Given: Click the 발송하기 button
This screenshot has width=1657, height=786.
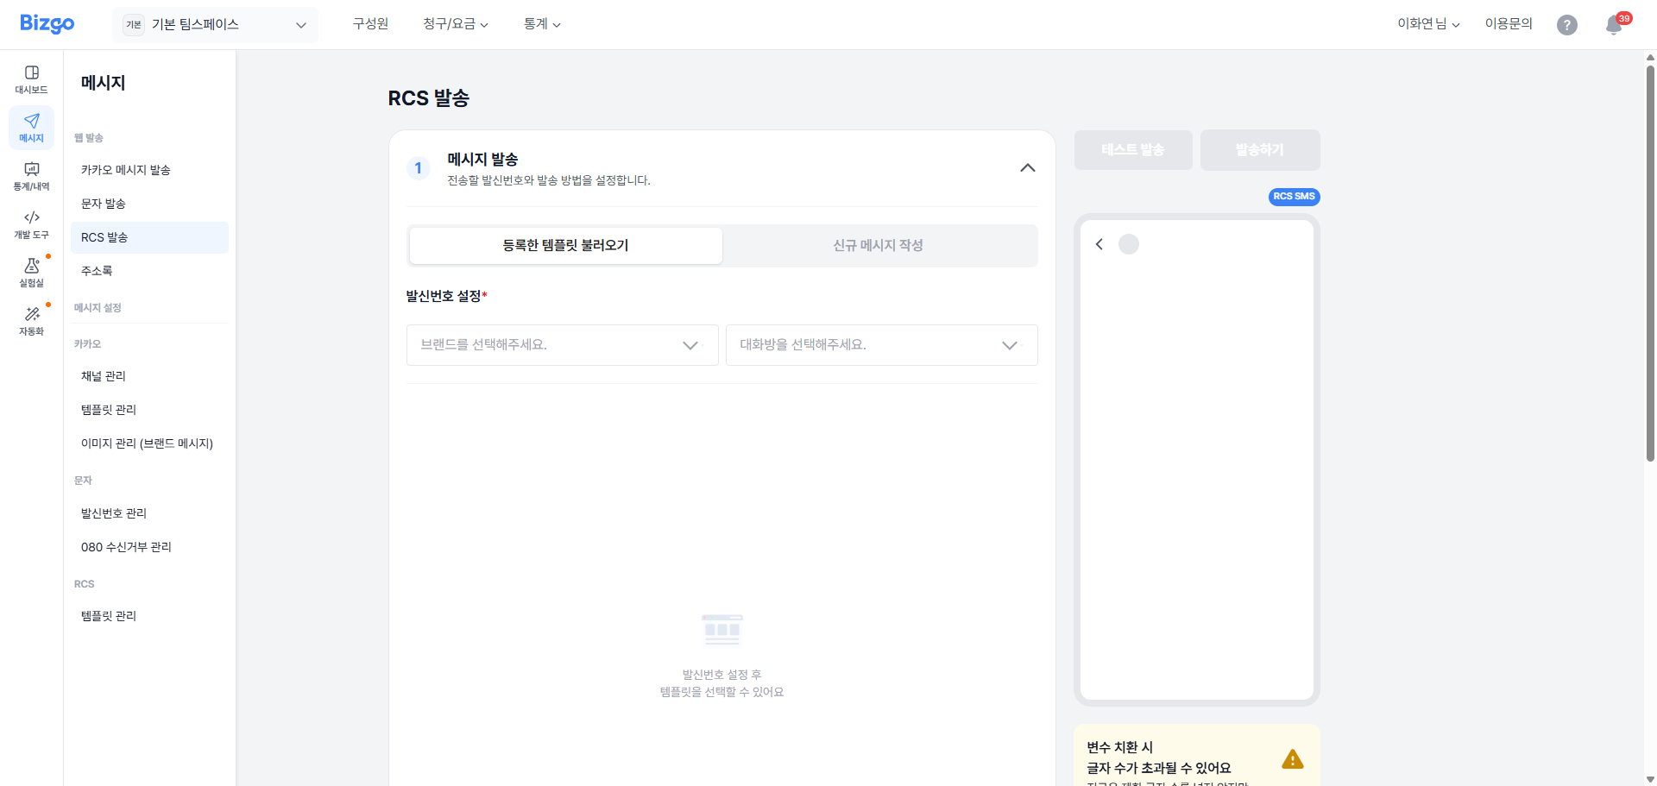Looking at the screenshot, I should pyautogui.click(x=1259, y=149).
